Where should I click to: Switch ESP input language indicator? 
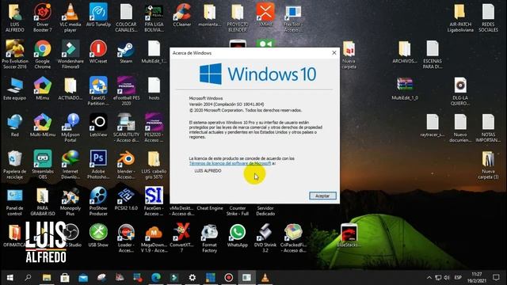(x=458, y=278)
